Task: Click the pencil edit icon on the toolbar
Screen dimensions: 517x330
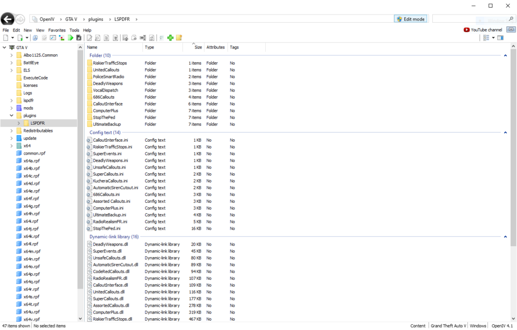Action: pos(89,37)
